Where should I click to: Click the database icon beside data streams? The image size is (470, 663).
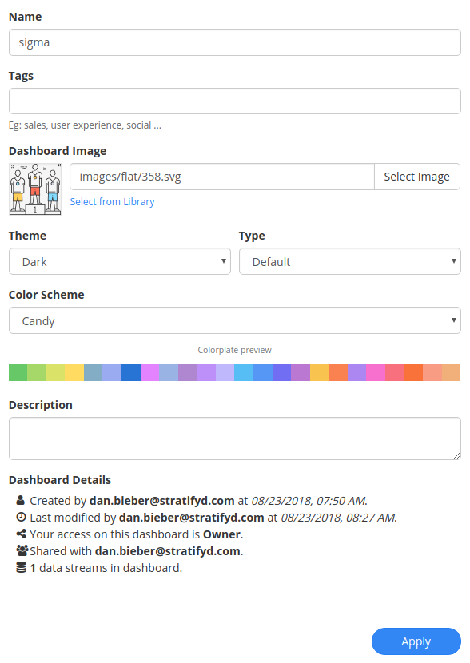[x=21, y=567]
